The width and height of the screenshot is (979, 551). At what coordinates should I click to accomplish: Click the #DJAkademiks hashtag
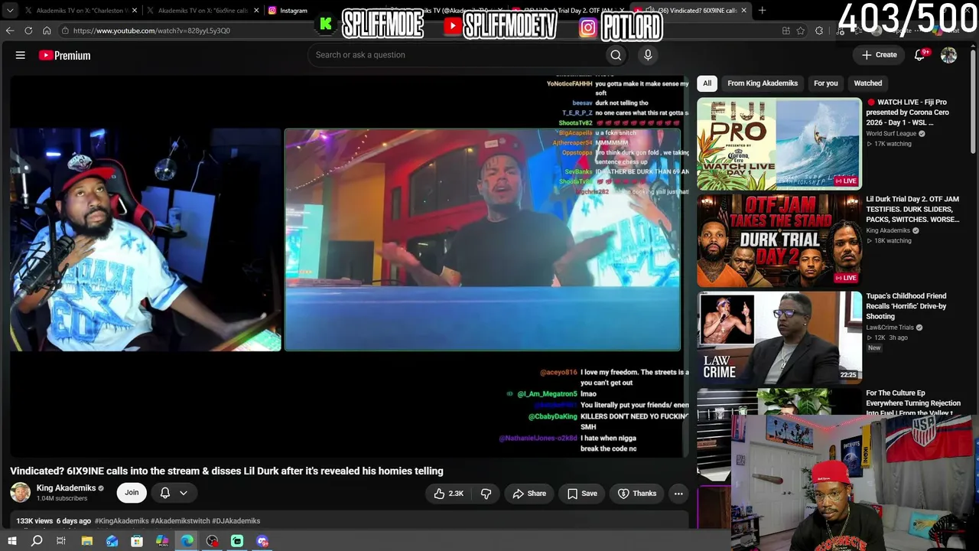coord(236,521)
